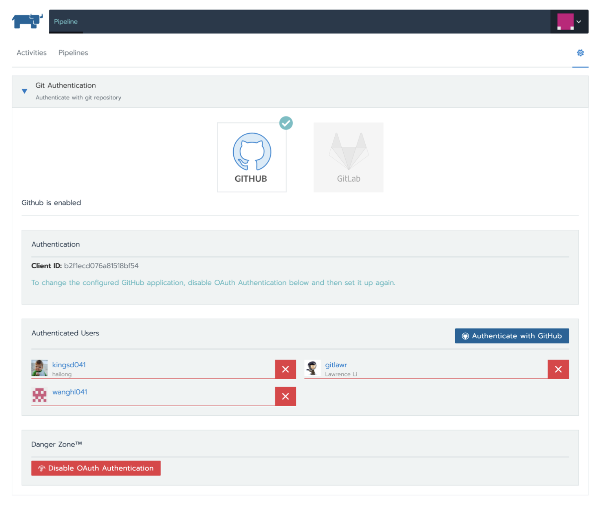Click the 'Lawrence Li' name under gitlawr
Screen dimensions: 601x505
[x=341, y=374]
